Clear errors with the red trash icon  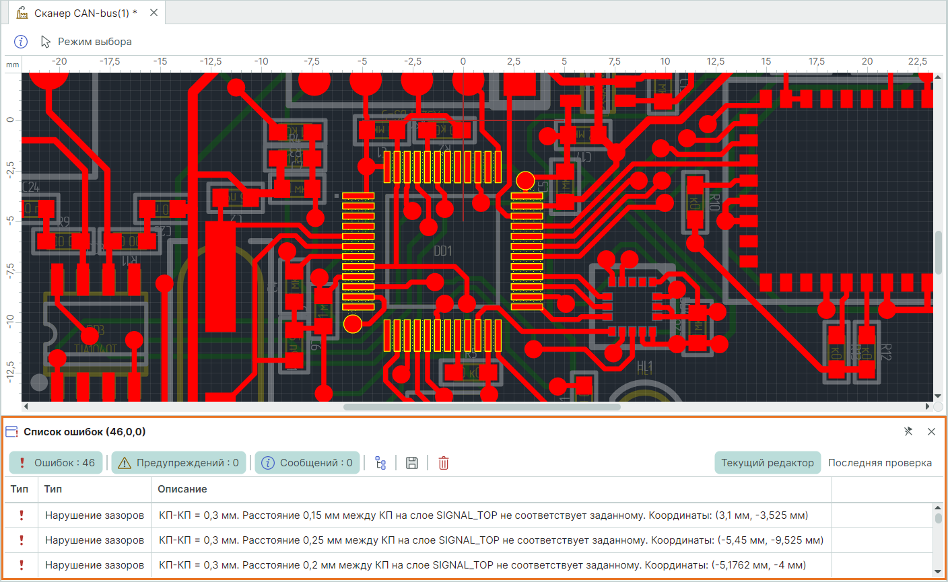pos(444,463)
